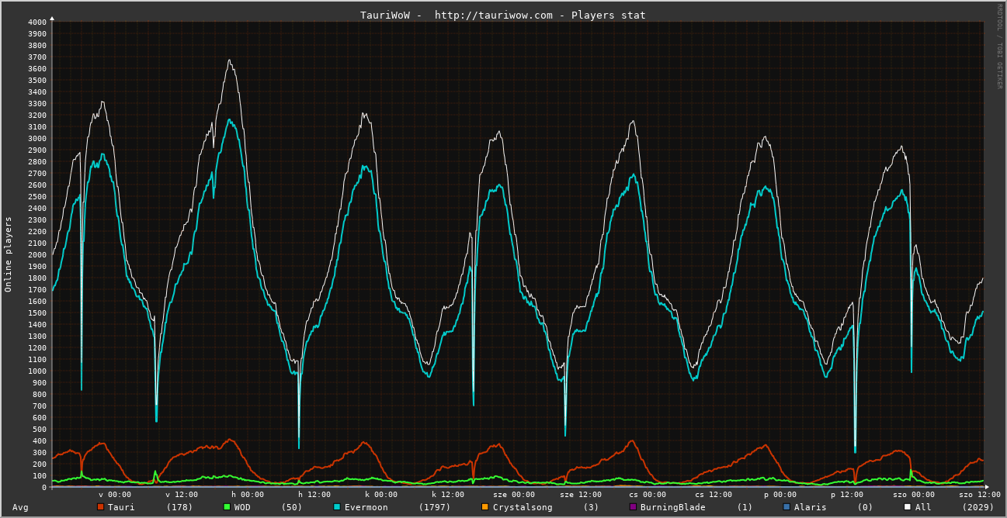Viewport: 1007px width, 518px height.
Task: Select the Tauri legend label
Action: (121, 507)
